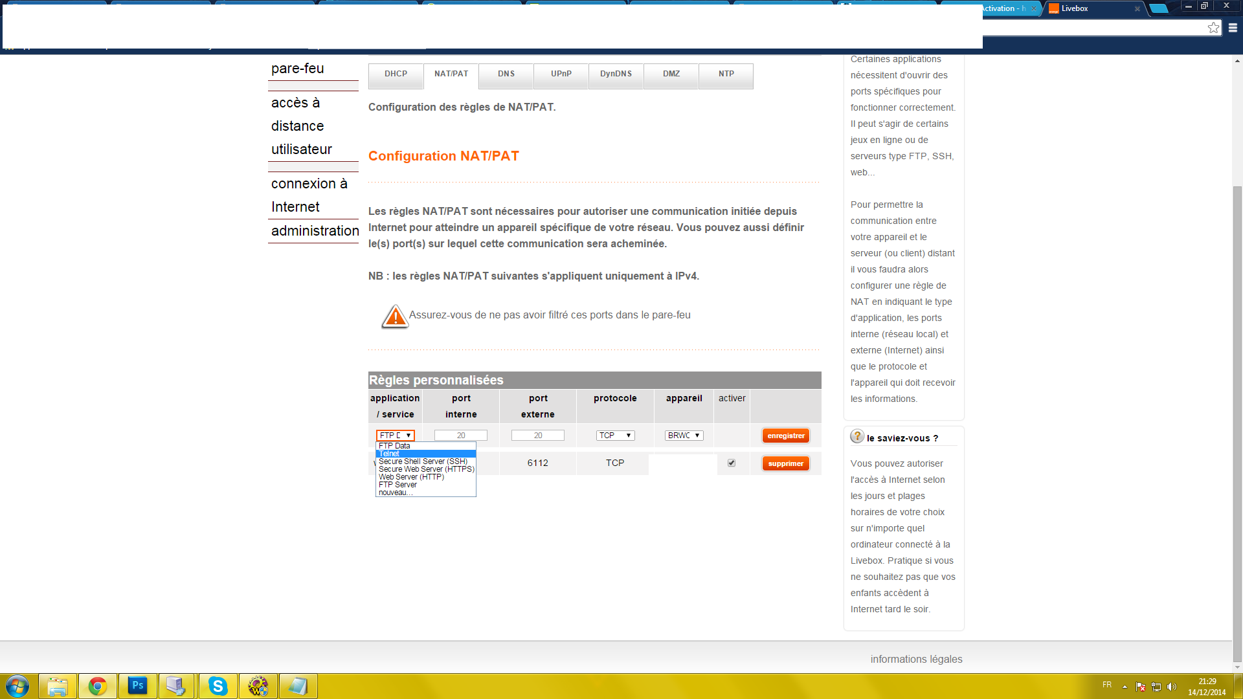Open the purple W game taskbar icon
Screen dimensions: 1243x699
258,686
